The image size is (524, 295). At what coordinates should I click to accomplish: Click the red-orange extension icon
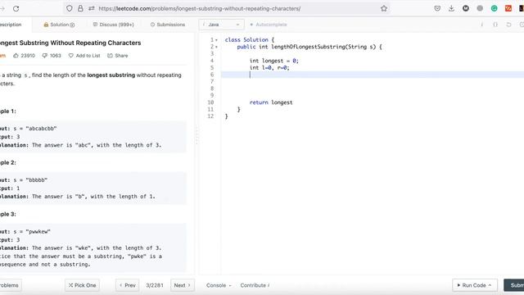[x=508, y=9]
